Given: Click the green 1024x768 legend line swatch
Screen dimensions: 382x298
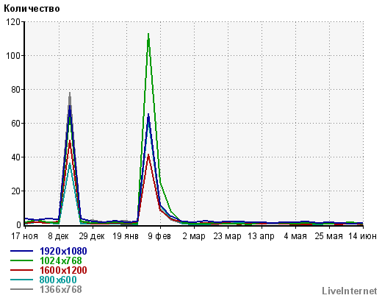Looking at the screenshot, I should tap(21, 260).
